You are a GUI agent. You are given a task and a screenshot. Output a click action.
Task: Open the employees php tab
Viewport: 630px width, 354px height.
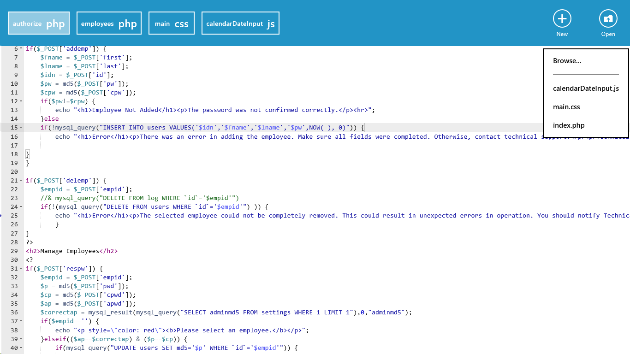tap(109, 24)
